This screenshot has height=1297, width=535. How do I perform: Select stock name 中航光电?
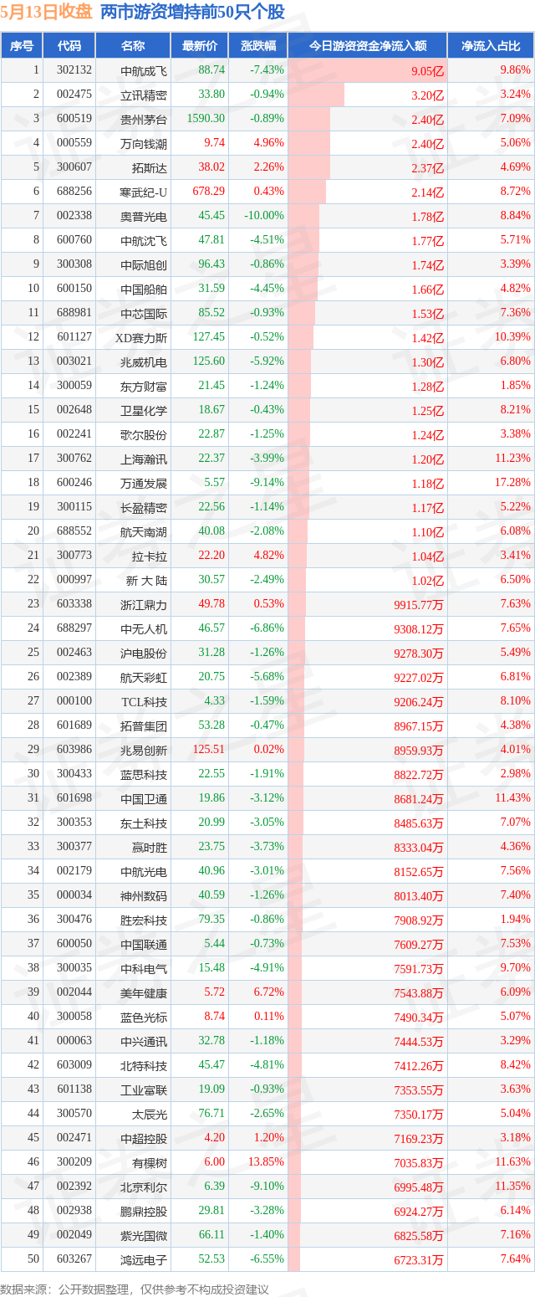tap(144, 872)
